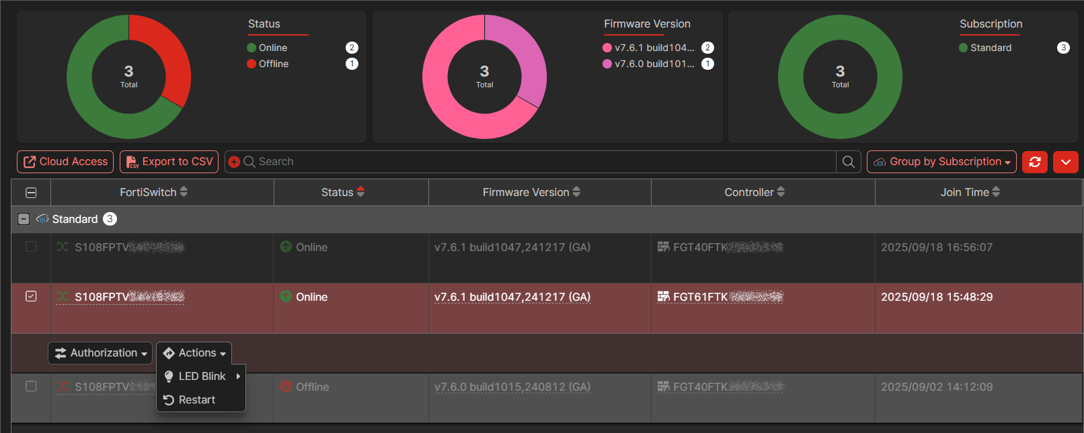Open the Group by Subscription dropdown
The image size is (1084, 433).
pos(941,162)
